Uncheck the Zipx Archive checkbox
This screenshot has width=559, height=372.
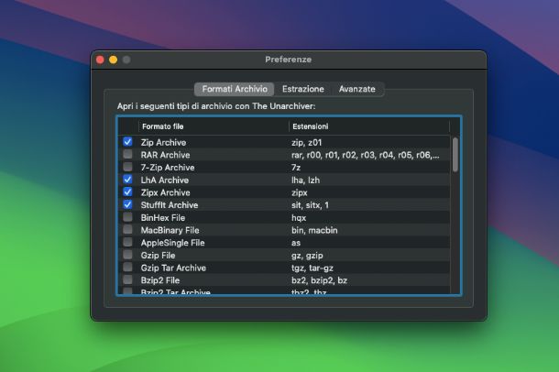pyautogui.click(x=127, y=192)
